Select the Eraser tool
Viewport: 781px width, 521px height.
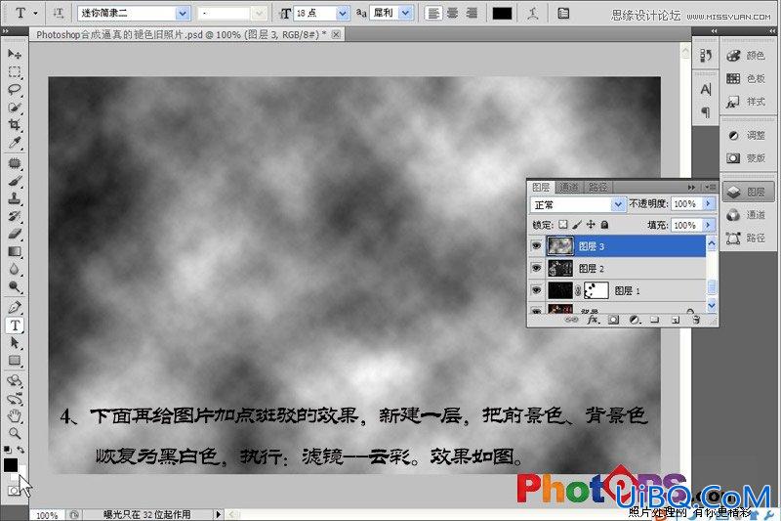(15, 234)
